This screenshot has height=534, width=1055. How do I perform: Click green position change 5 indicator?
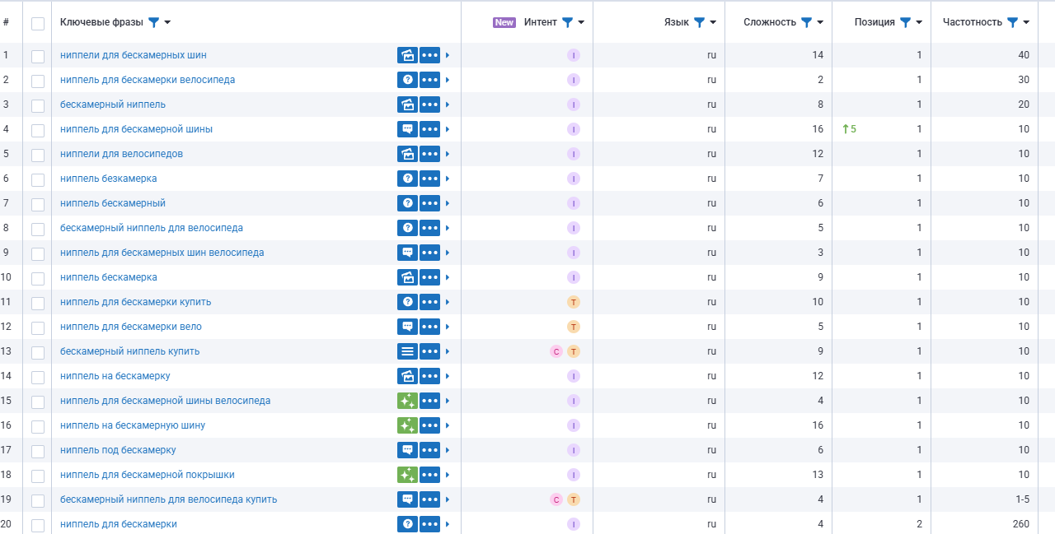point(849,129)
